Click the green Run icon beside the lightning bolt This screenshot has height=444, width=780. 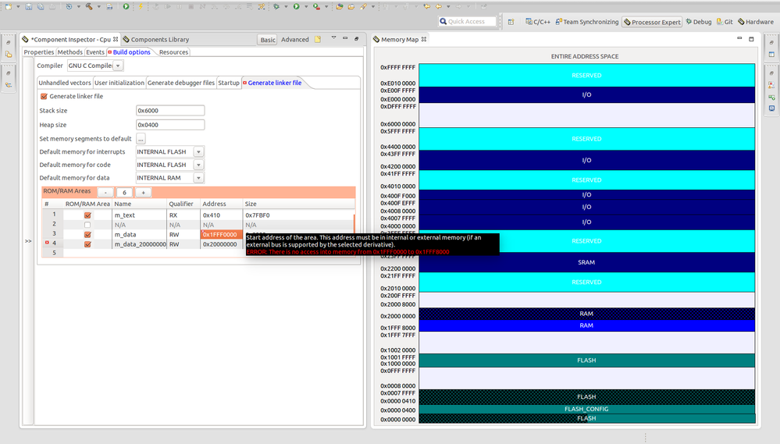click(126, 6)
